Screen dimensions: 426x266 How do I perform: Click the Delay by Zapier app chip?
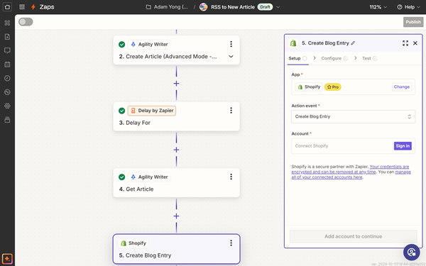pyautogui.click(x=152, y=111)
